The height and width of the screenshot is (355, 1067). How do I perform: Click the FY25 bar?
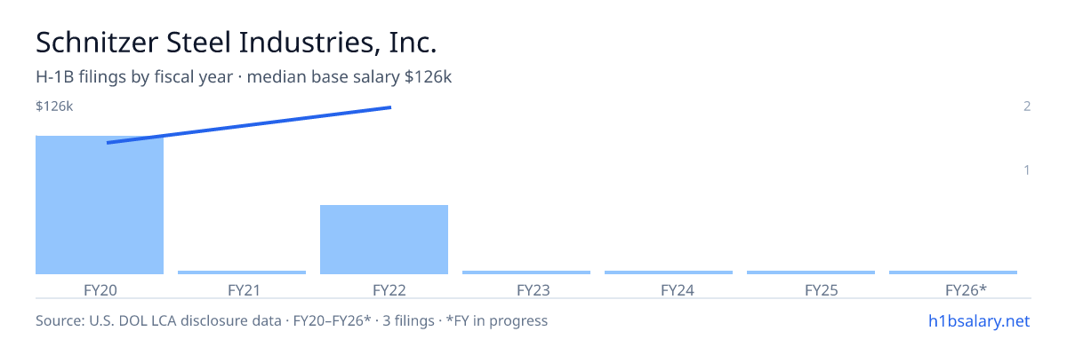pos(811,272)
